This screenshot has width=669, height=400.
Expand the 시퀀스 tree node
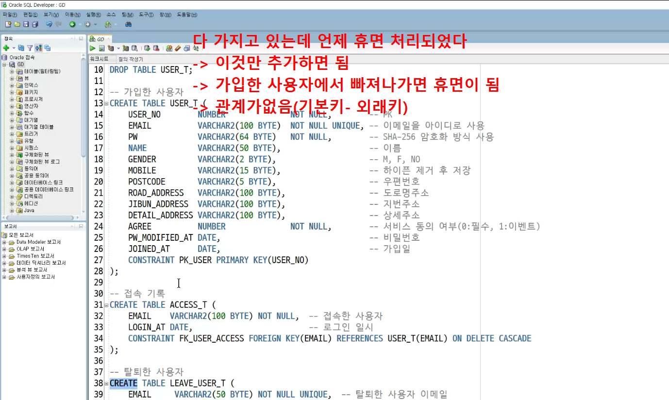12,148
